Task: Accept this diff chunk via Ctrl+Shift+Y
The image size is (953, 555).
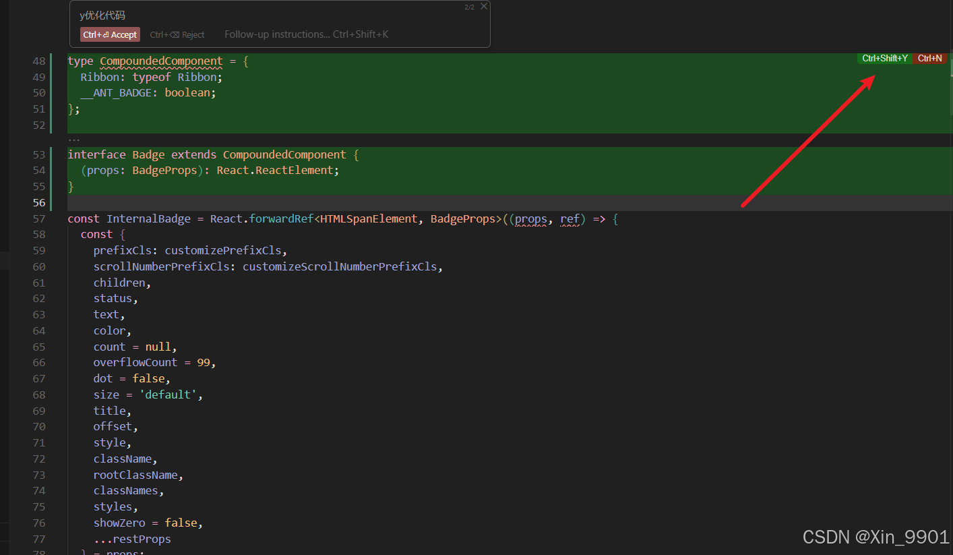Action: pyautogui.click(x=884, y=59)
